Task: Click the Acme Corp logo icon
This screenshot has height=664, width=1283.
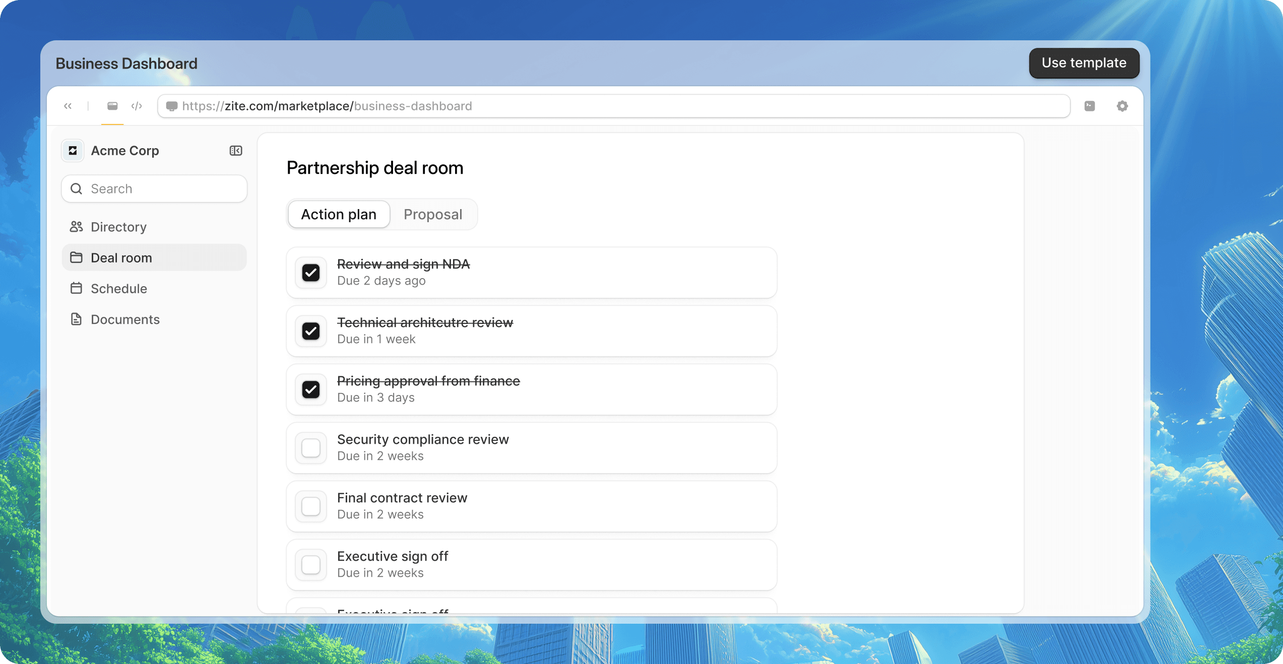Action: (x=73, y=151)
